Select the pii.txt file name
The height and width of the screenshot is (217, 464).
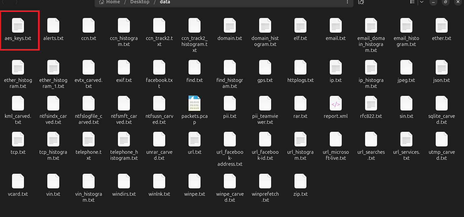coord(230,116)
